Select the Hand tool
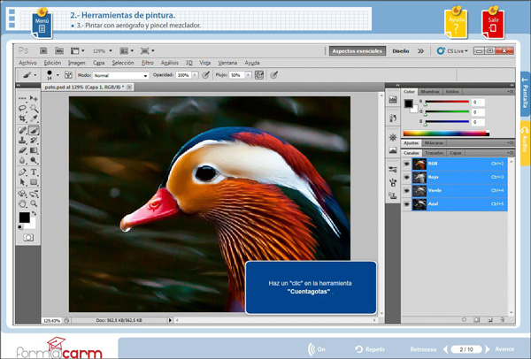 click(x=24, y=202)
